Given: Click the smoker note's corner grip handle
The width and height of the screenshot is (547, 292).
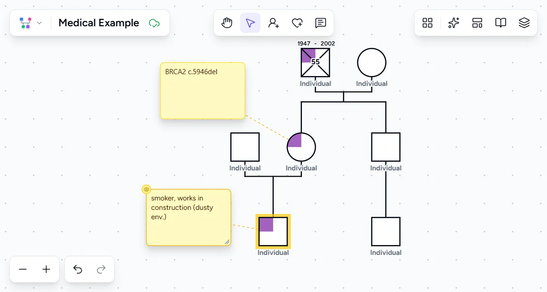Looking at the screenshot, I should pos(227,242).
